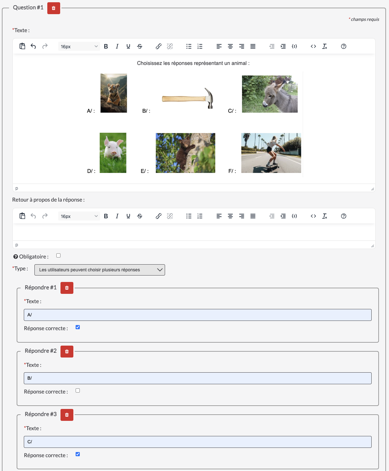Image resolution: width=389 pixels, height=471 pixels.
Task: Insert curly-brace code sample in Texte editor
Action: pyautogui.click(x=294, y=46)
